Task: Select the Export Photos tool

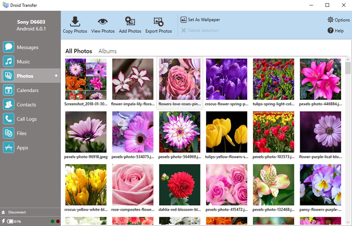Action: tap(158, 24)
